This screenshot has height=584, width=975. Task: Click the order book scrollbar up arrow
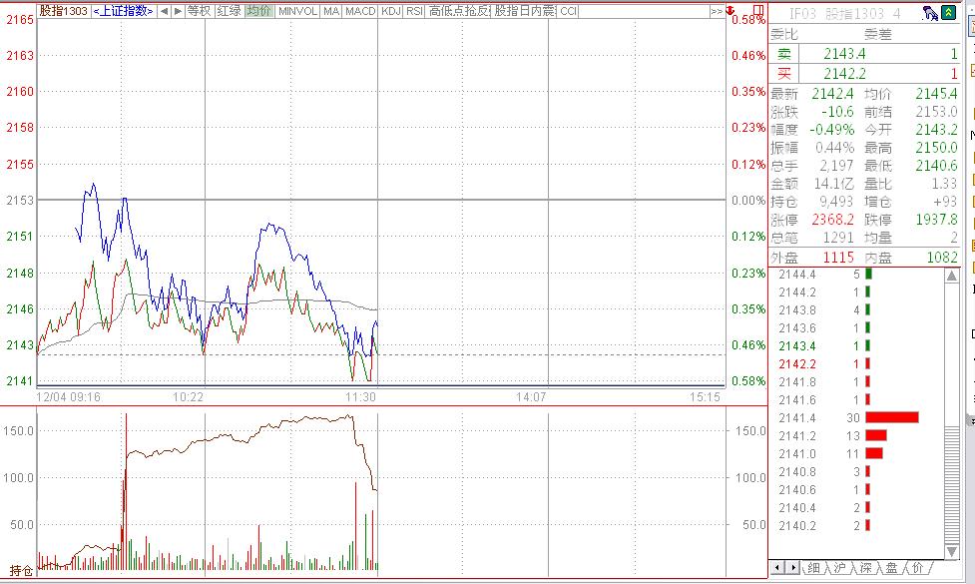(952, 277)
